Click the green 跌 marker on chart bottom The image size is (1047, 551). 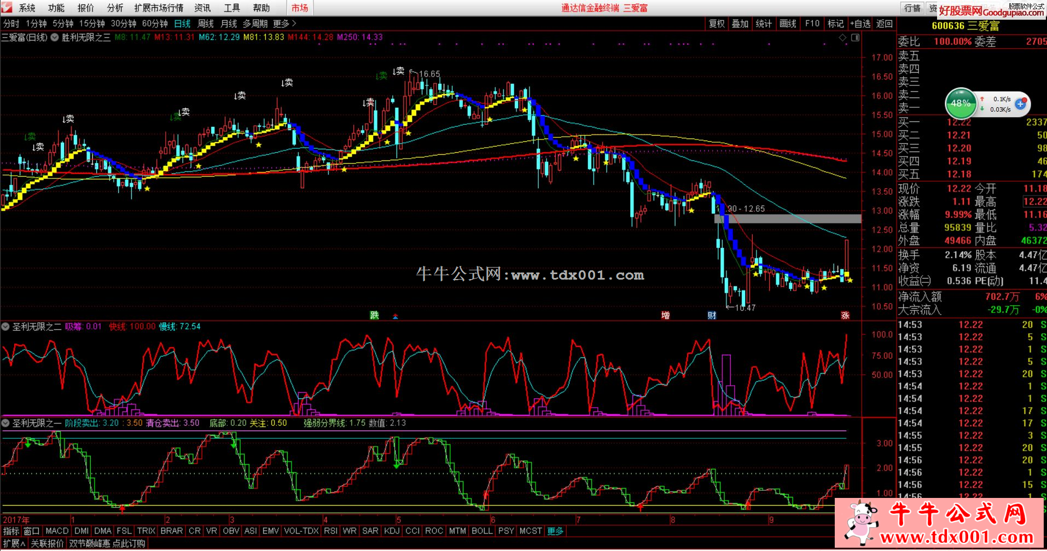(374, 315)
